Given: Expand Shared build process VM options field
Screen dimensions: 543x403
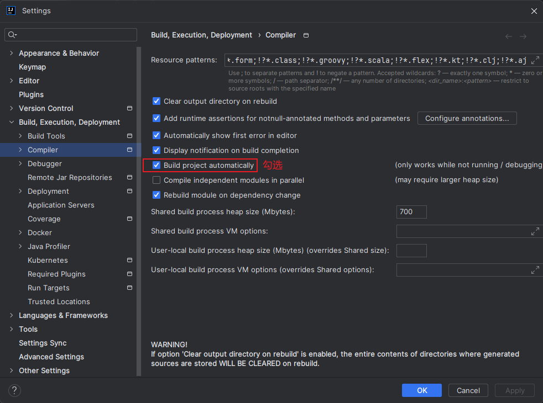Looking at the screenshot, I should coord(535,231).
